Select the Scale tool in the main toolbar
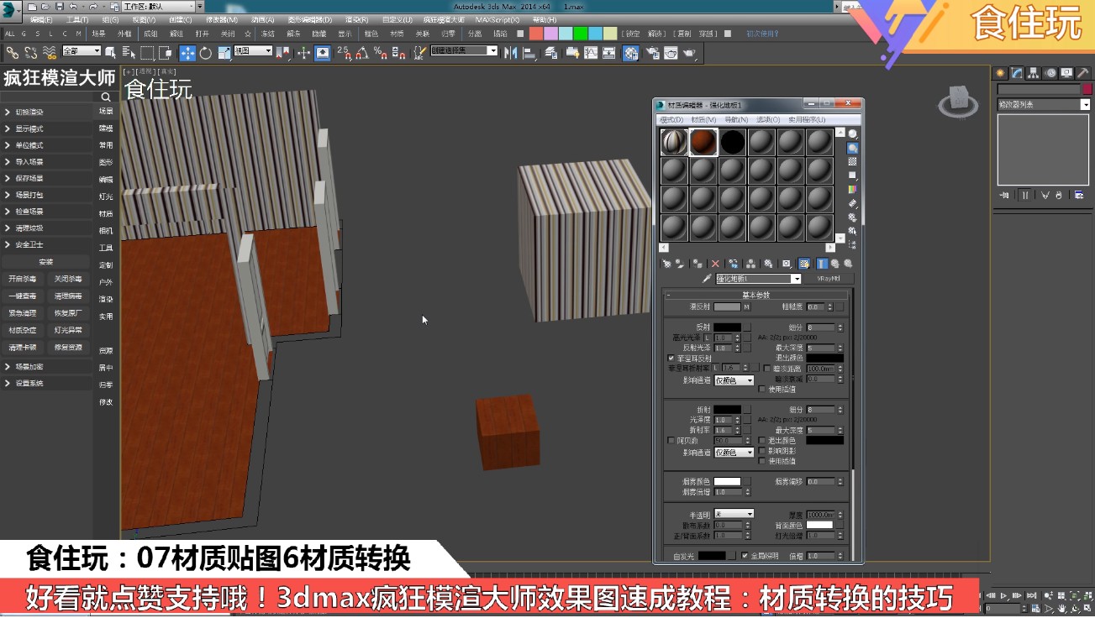Screen dimensions: 1095x618 click(x=224, y=53)
